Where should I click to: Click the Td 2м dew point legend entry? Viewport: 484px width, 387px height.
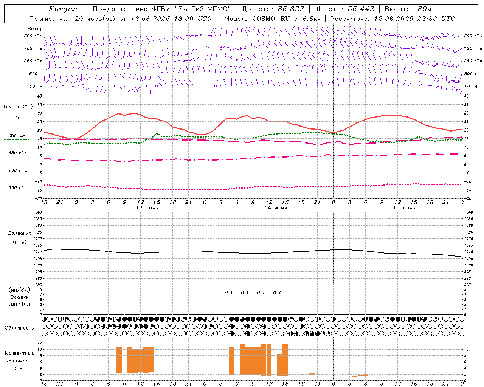(x=18, y=135)
